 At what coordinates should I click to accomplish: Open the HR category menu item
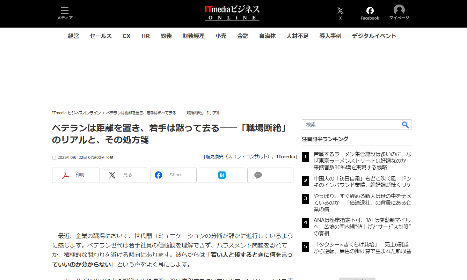click(x=146, y=36)
